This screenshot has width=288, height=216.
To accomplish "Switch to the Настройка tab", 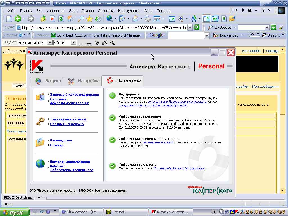I will [x=82, y=81].
